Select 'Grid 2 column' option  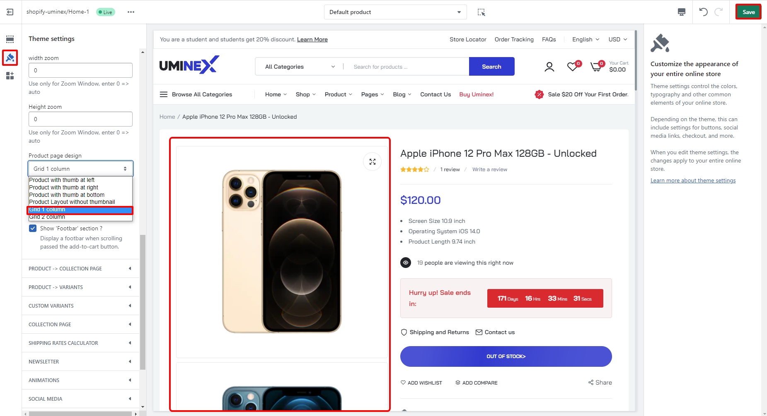(x=47, y=217)
